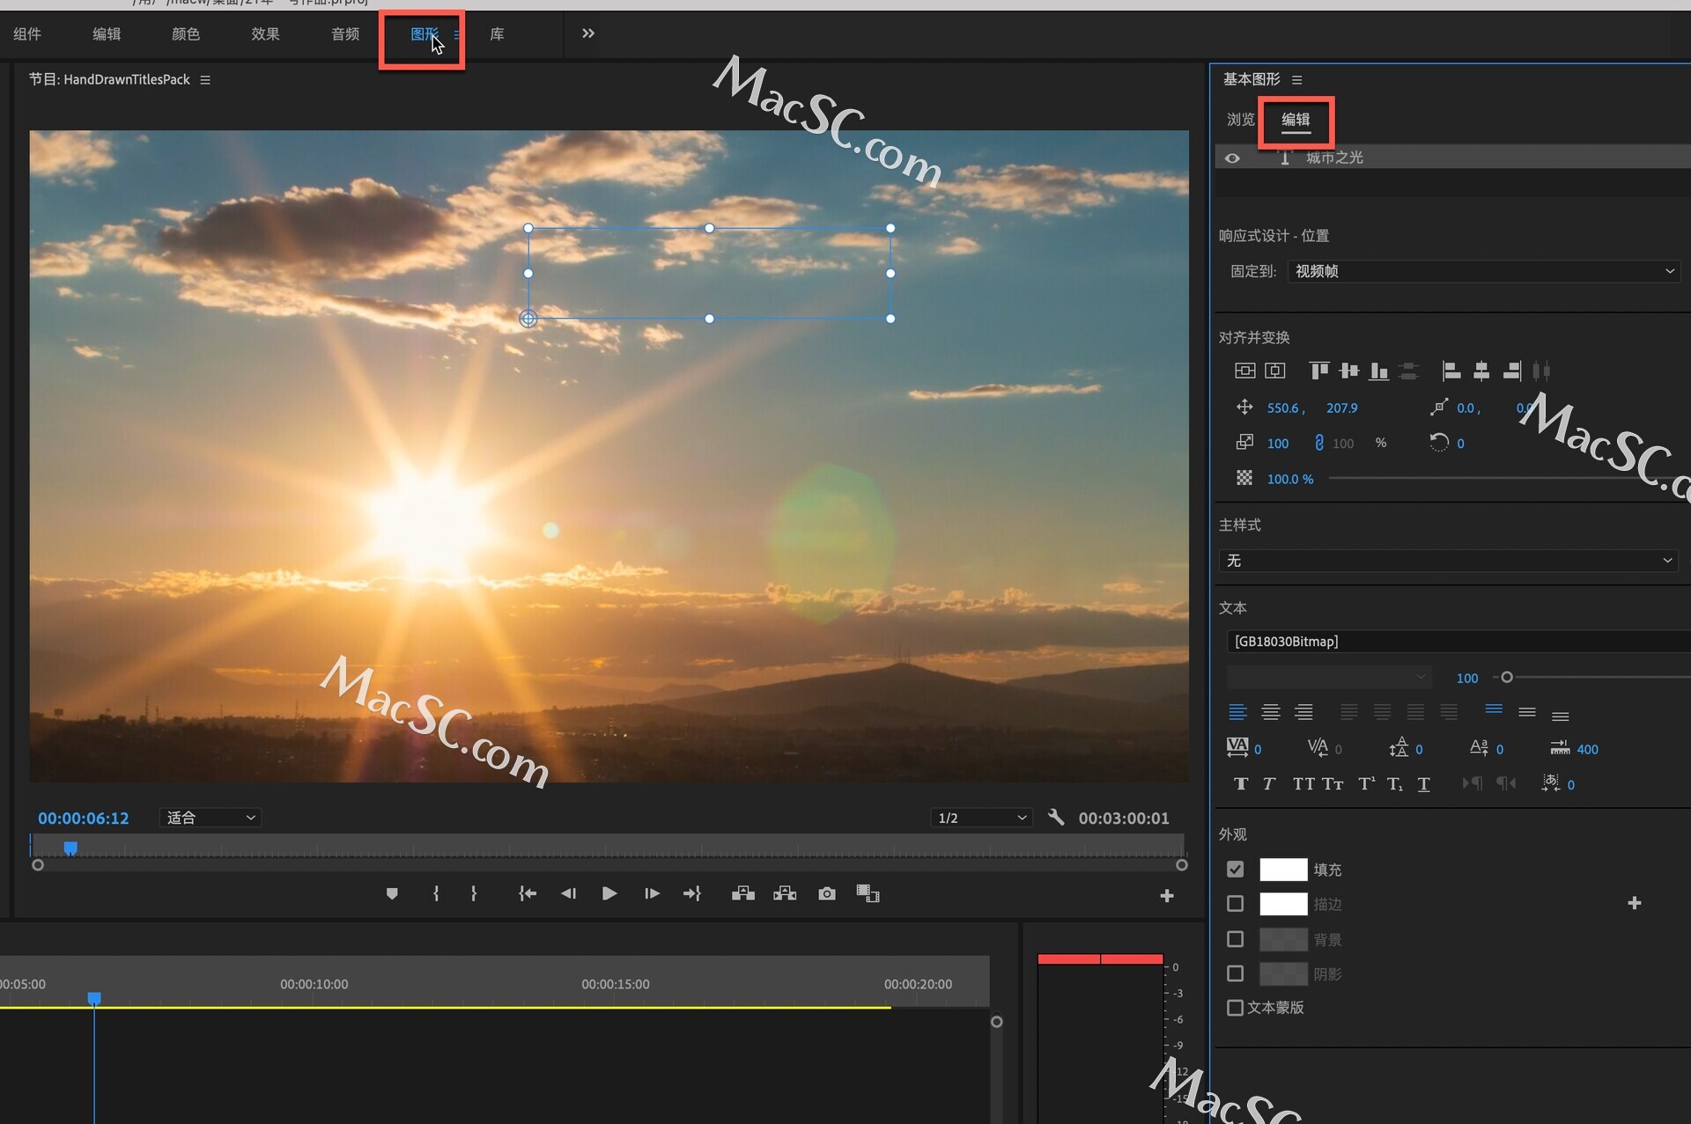Viewport: 1691px width, 1124px height.
Task: Toggle small caps text style
Action: coord(1333,783)
